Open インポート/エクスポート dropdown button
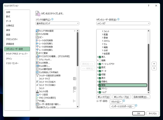163x120 pixels. pos(122,106)
